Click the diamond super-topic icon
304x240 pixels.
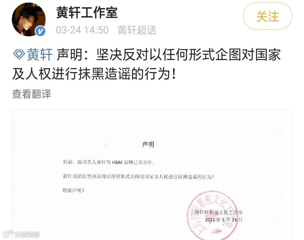[19, 54]
